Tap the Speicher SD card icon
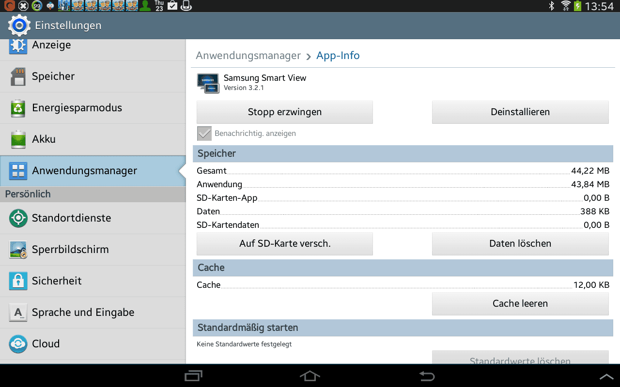 pos(18,76)
